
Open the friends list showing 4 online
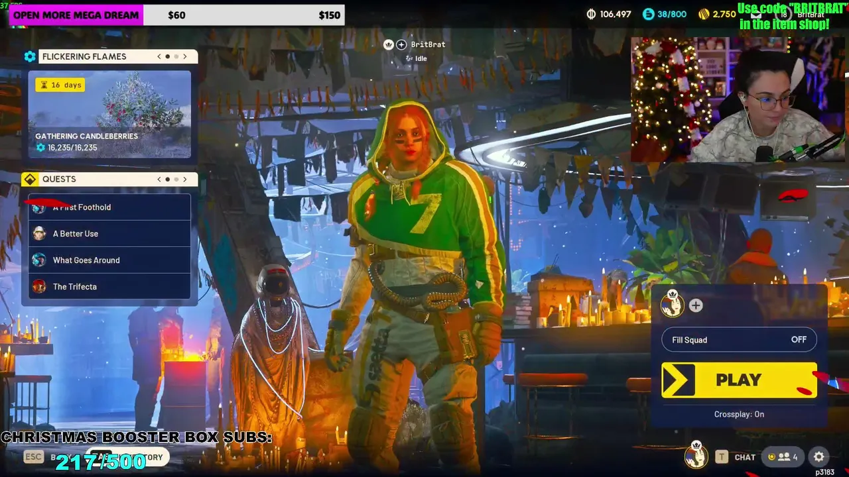(x=783, y=456)
